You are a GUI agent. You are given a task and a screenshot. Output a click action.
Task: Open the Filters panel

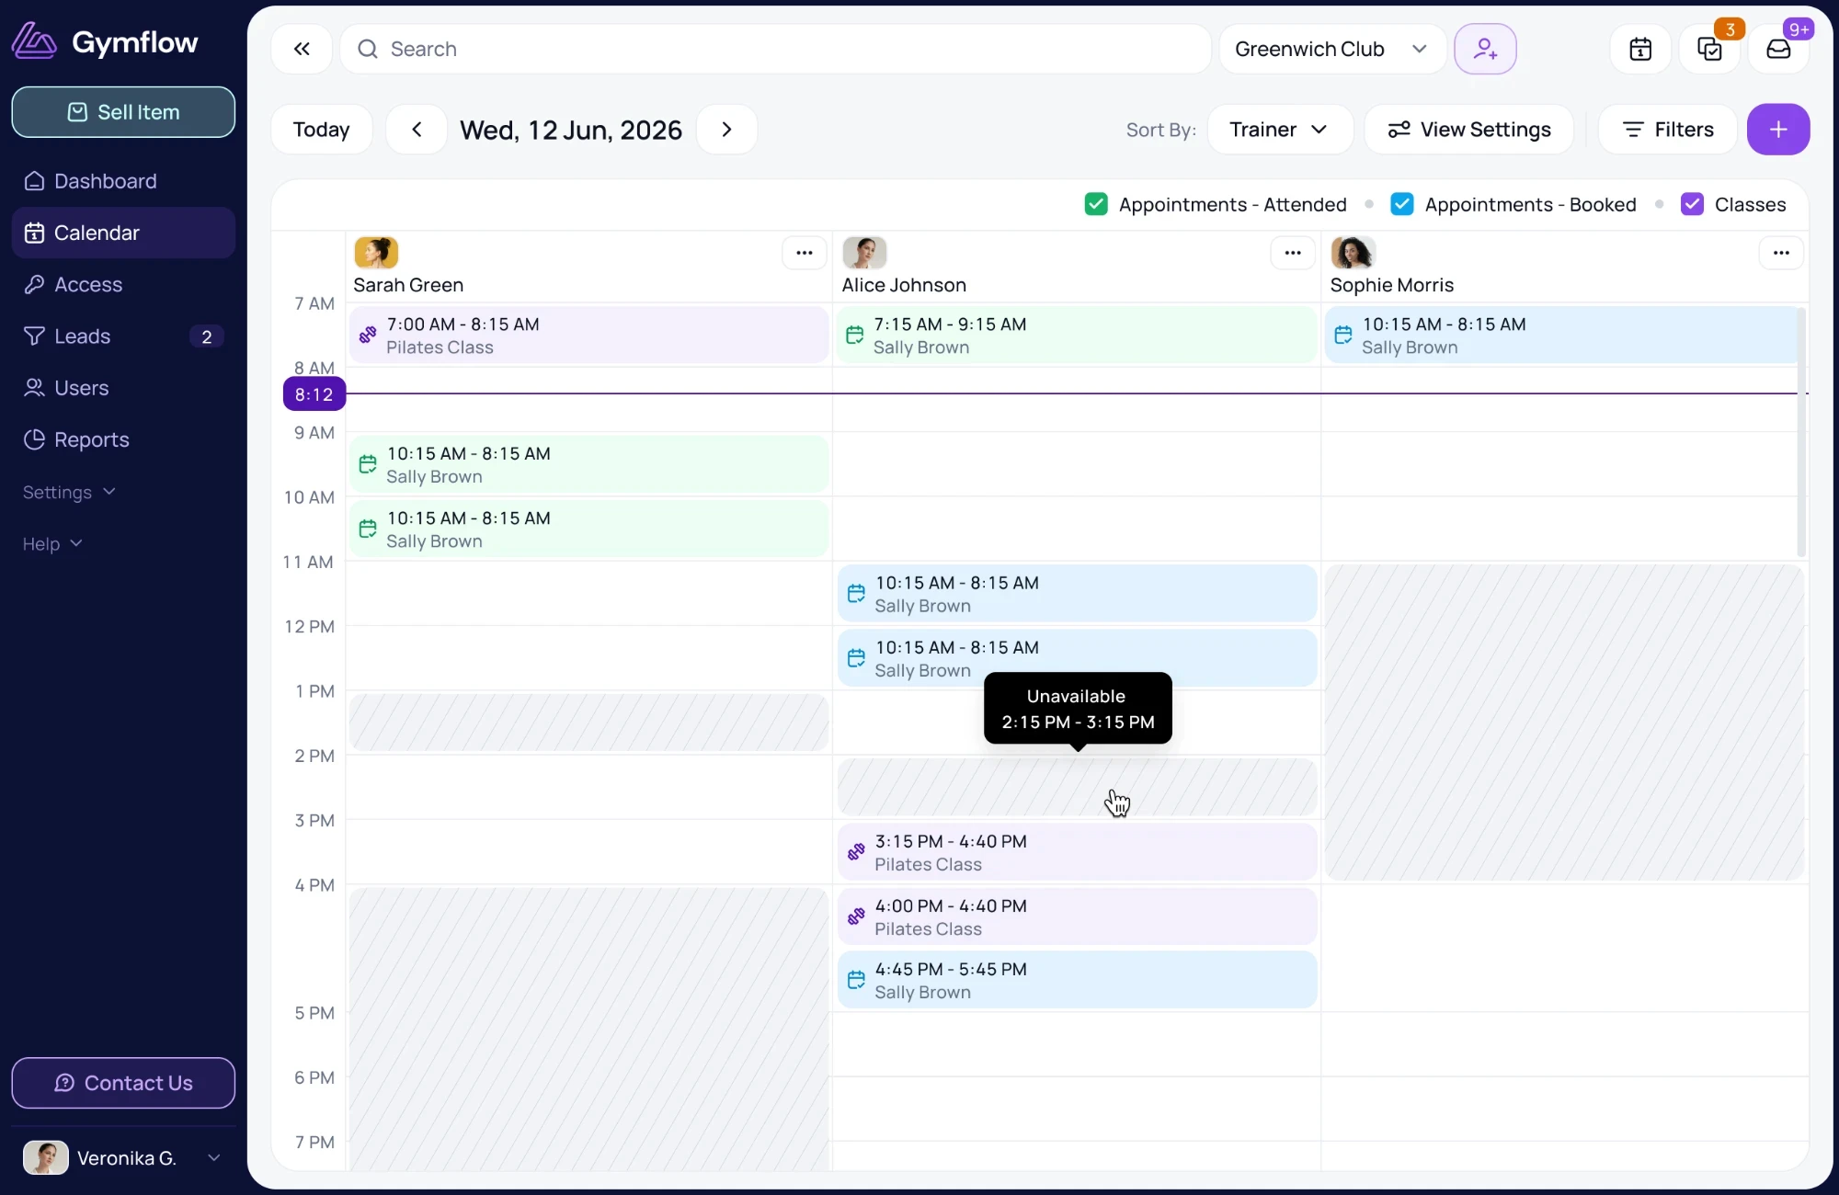[x=1667, y=130]
